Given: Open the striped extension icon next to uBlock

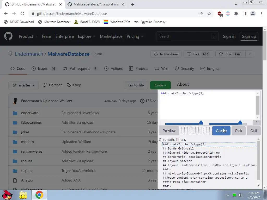Looking at the screenshot, I should click(x=228, y=14).
